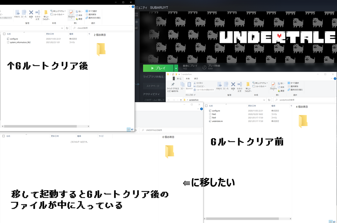Screen dimensions: 337x223
Task: Collapse ribbon in sansbefore window
Action: [332, 79]
